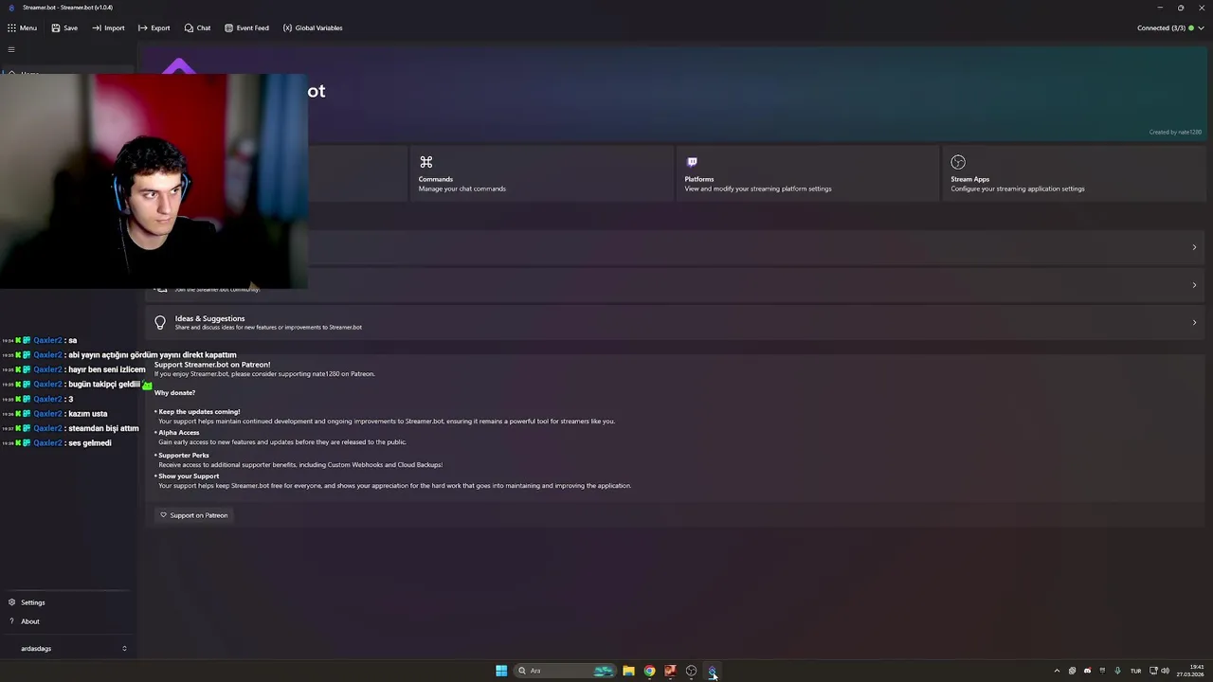Image resolution: width=1213 pixels, height=682 pixels.
Task: Click the Streamer.bot taskbar icon
Action: [x=712, y=671]
